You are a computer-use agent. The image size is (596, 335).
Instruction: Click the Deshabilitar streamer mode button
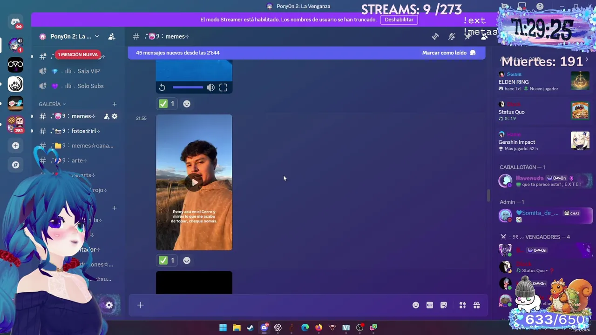399,20
